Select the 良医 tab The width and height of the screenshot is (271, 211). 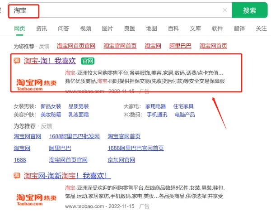[x=130, y=29]
